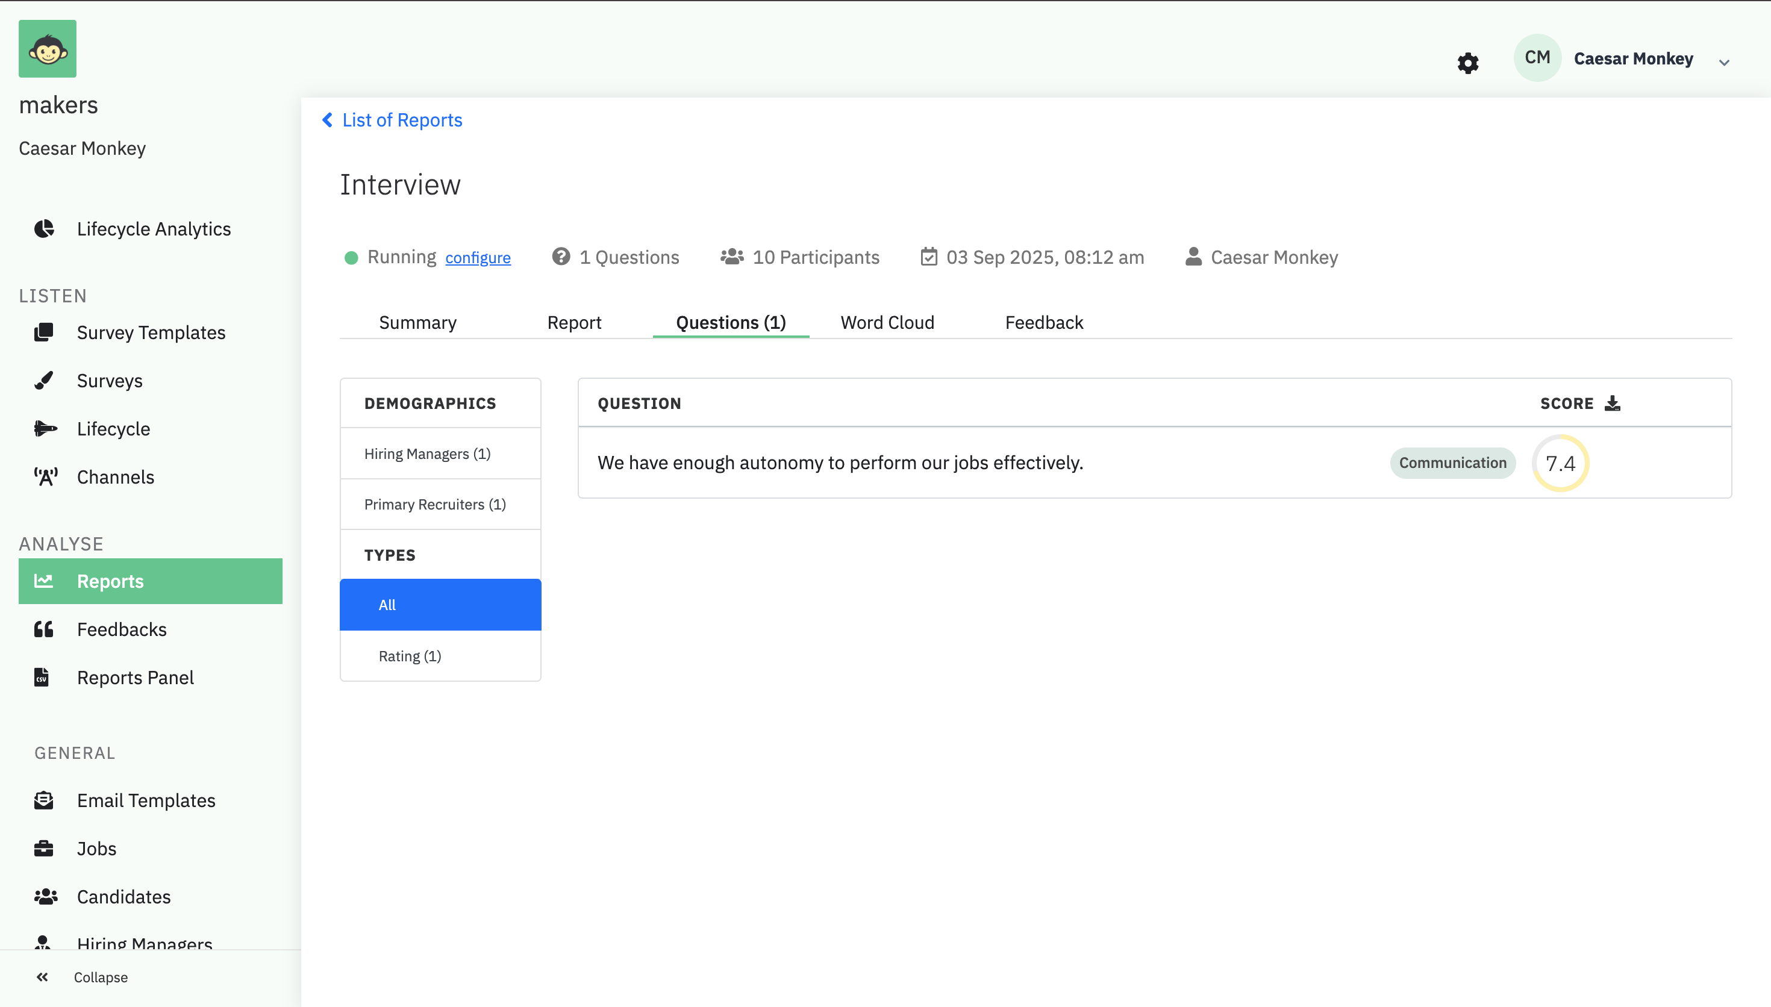Go back to List of Reports
1771x1007 pixels.
pos(402,120)
